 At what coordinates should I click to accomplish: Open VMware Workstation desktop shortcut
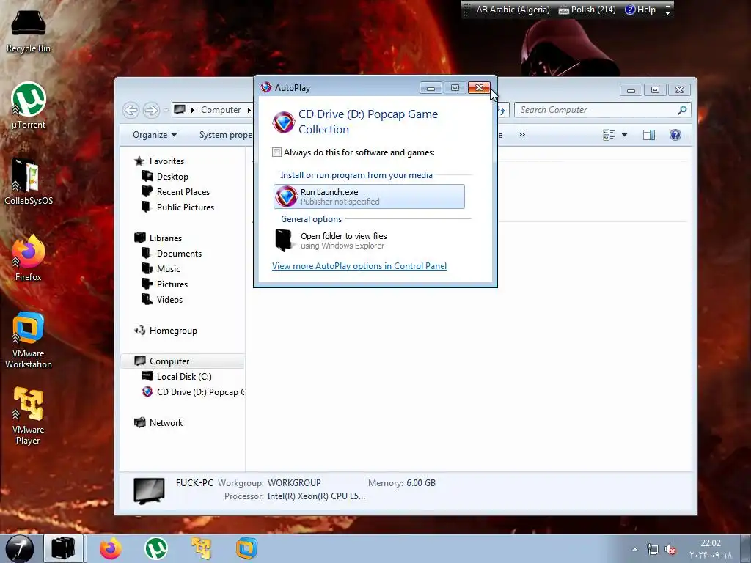(x=29, y=340)
